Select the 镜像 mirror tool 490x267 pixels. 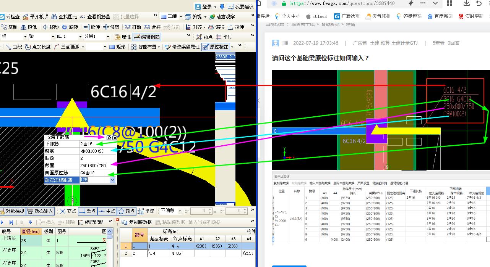(x=29, y=27)
